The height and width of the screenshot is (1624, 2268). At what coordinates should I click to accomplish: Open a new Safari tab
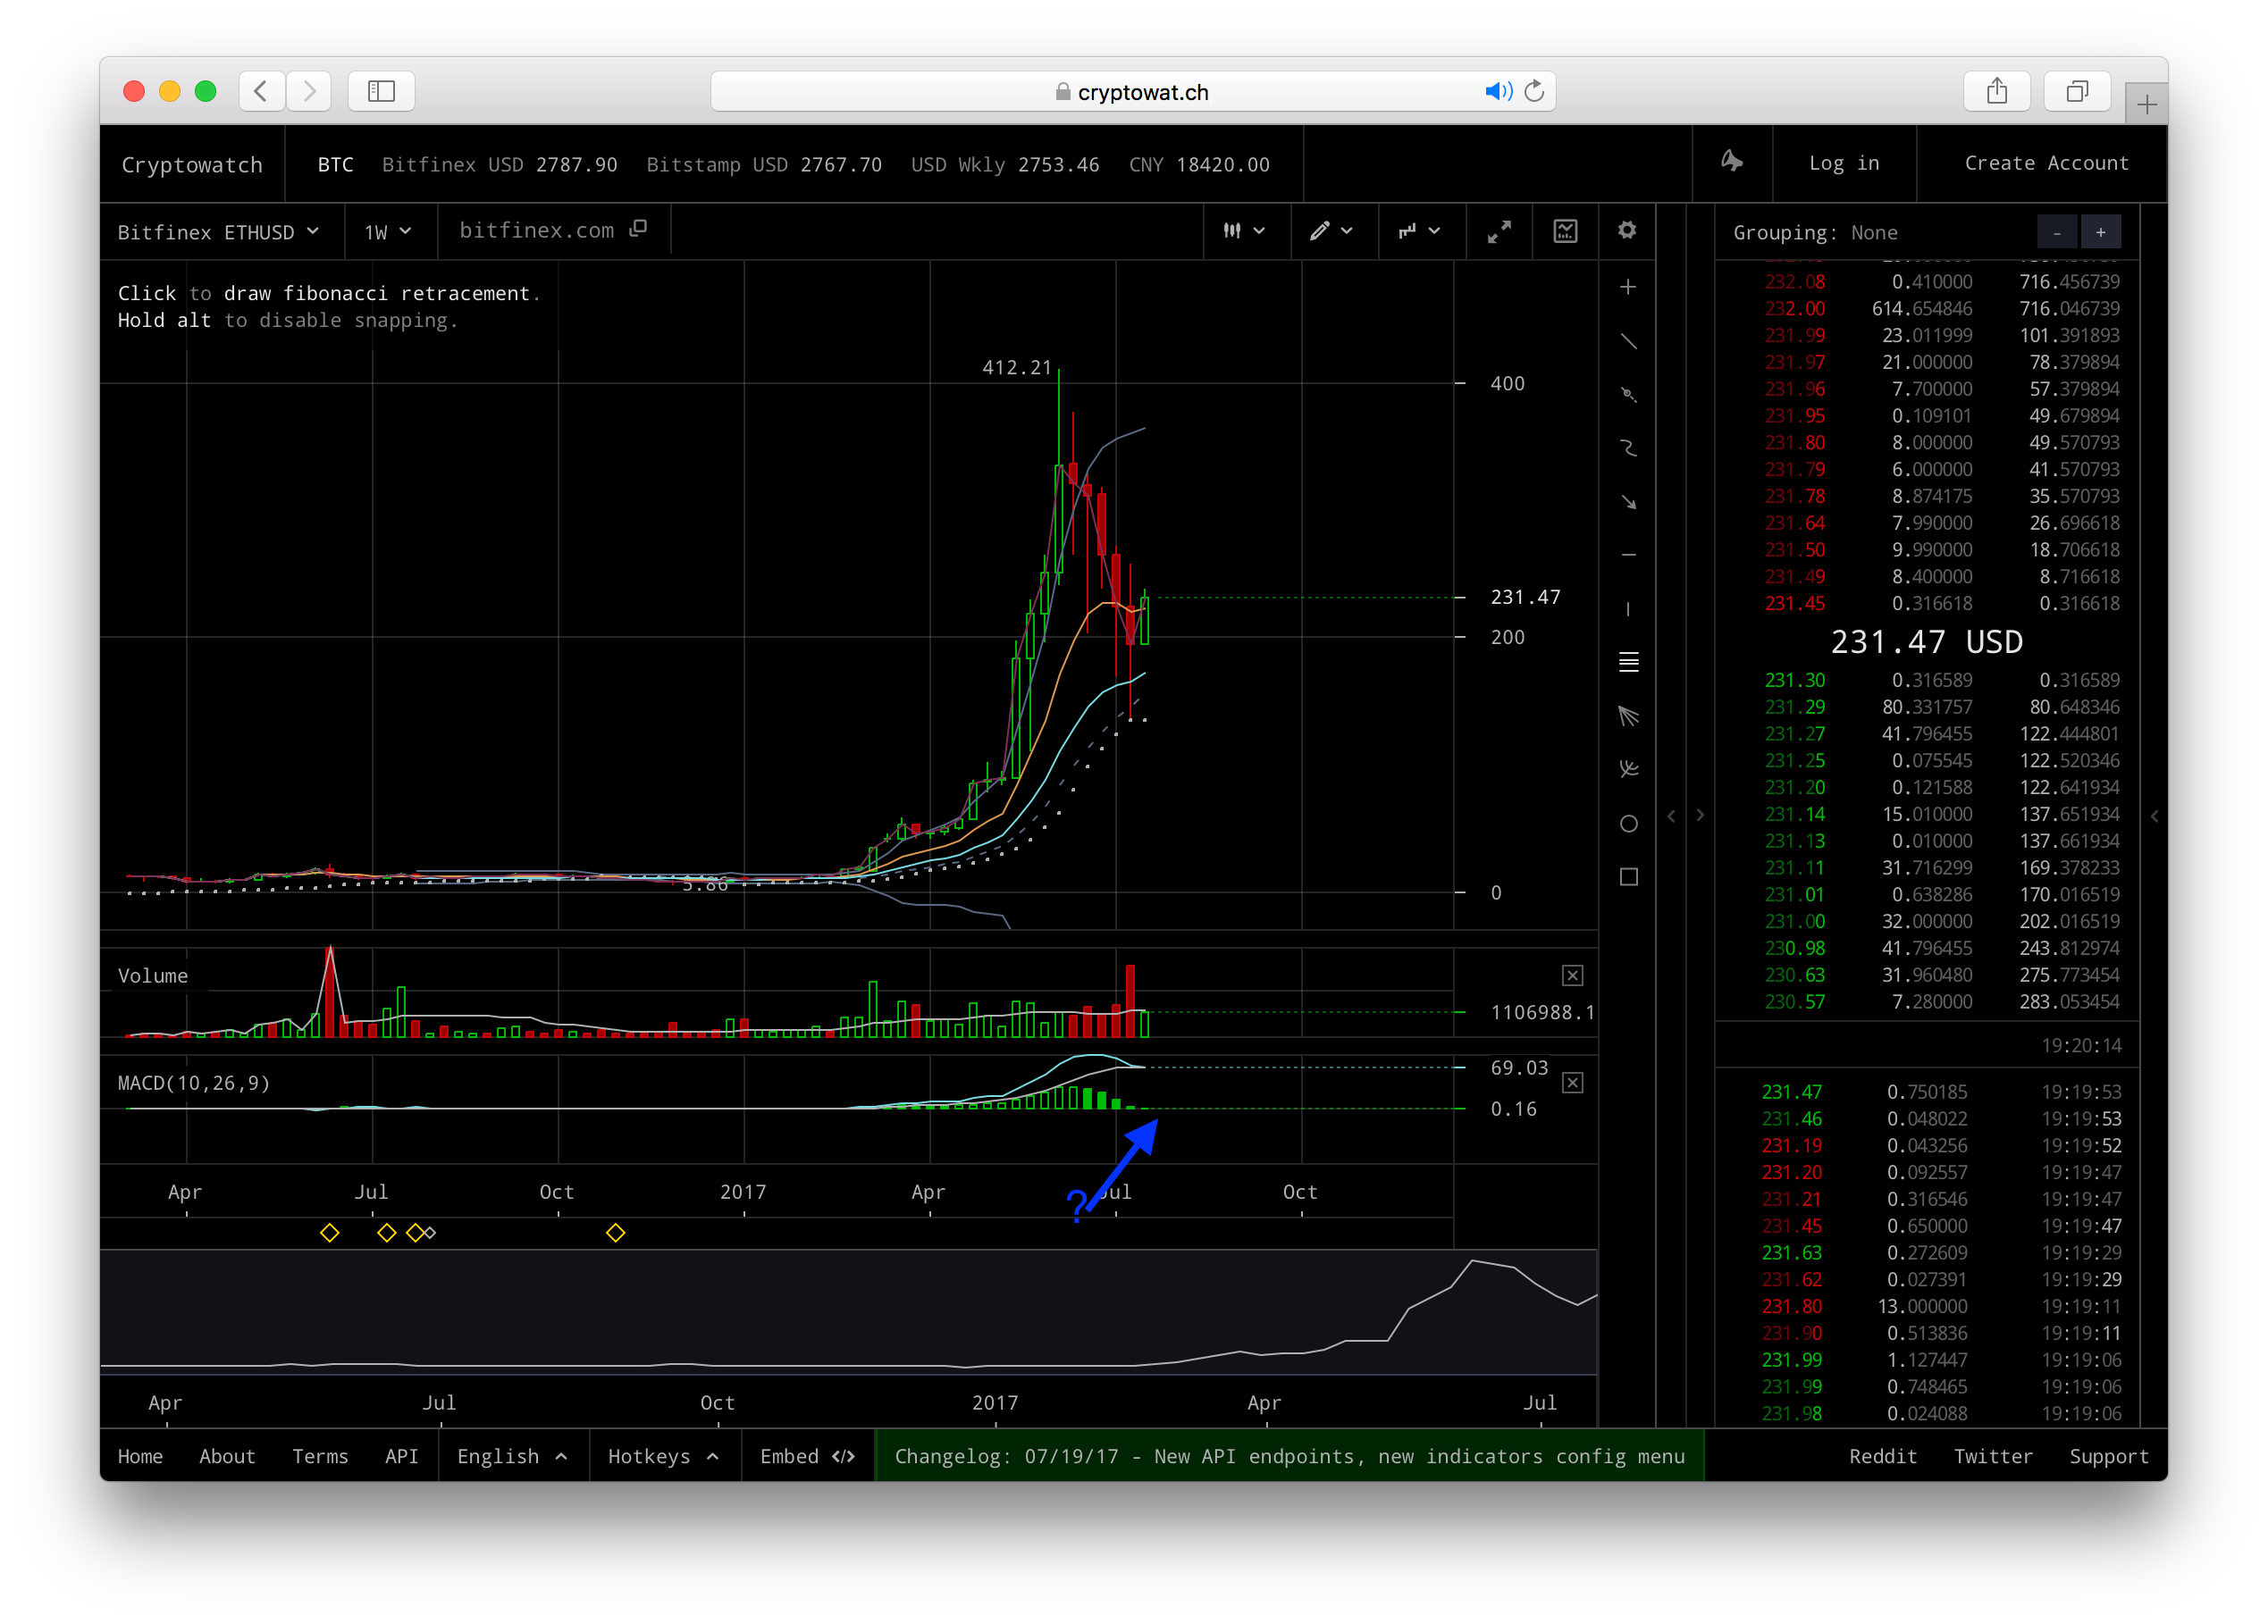pyautogui.click(x=2146, y=104)
